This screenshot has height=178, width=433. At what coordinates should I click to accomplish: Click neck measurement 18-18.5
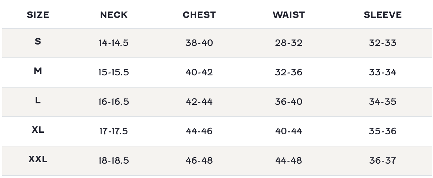114,161
